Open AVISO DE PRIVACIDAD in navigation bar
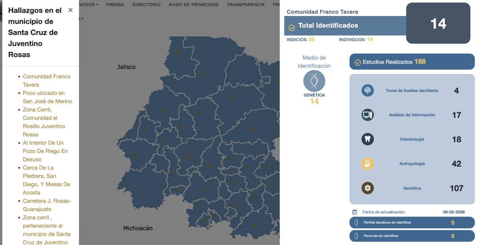 point(194,4)
